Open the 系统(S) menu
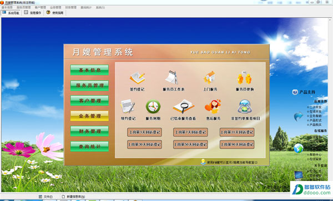 (x=100, y=7)
